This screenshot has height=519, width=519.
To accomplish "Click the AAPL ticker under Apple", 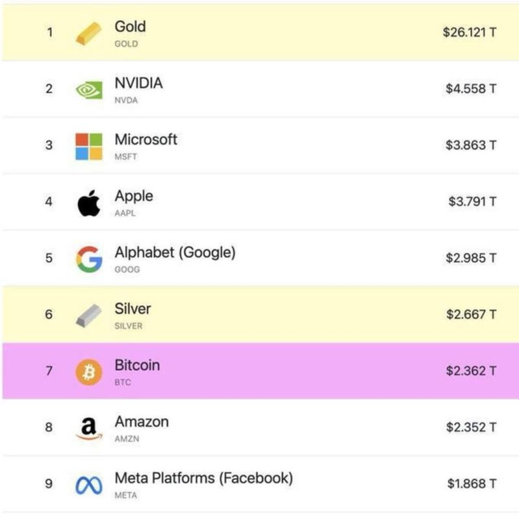I will click(x=125, y=213).
